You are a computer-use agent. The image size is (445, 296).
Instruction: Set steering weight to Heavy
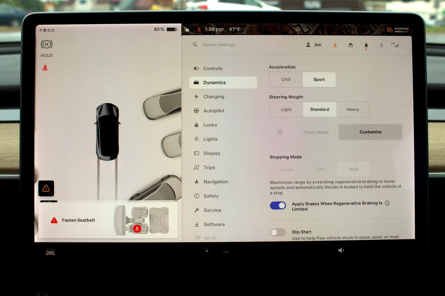(x=352, y=110)
